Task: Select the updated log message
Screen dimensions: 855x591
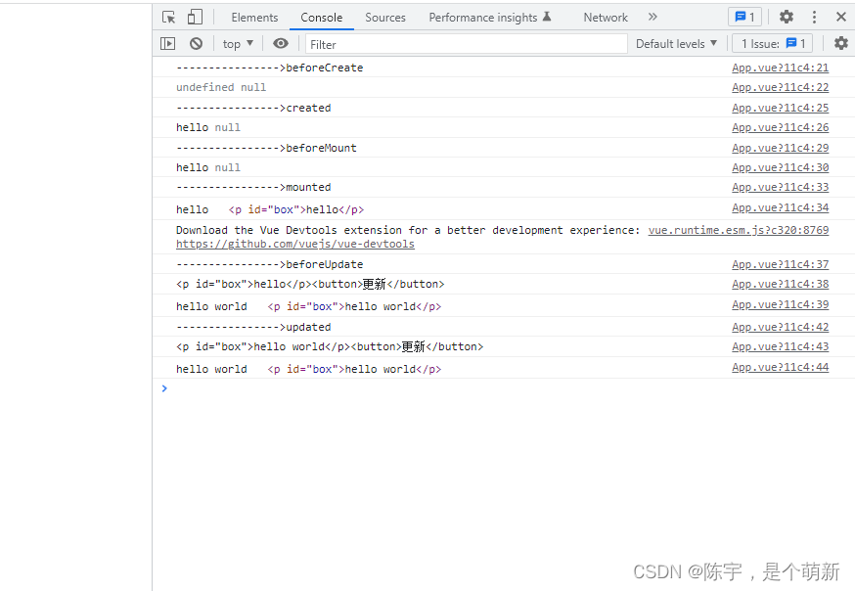Action: [x=253, y=327]
